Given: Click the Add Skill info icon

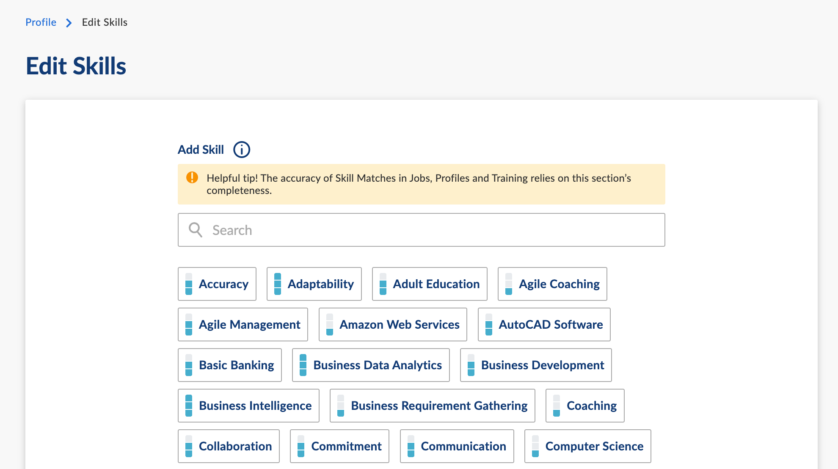Looking at the screenshot, I should tap(242, 150).
